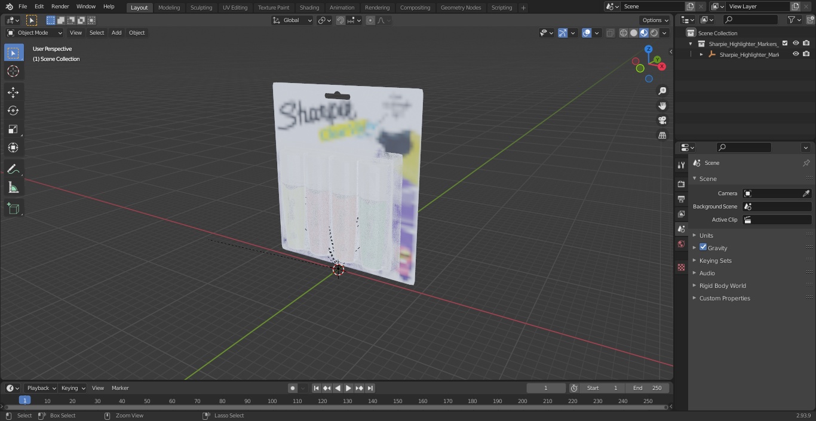Screen dimensions: 816x421
Task: Expand the Sharpie_Highlighter_Mark object in outliner
Action: click(701, 54)
